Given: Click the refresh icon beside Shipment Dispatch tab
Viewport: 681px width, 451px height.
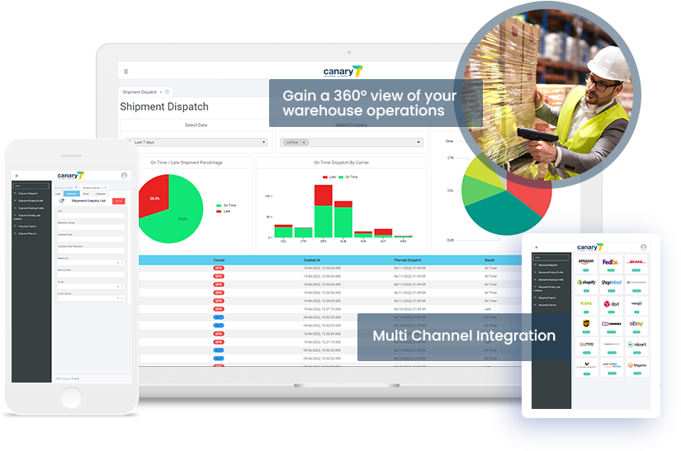Looking at the screenshot, I should click(x=167, y=92).
